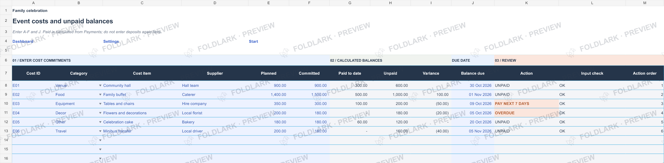Click the 'Bakery' supplier cell
The height and width of the screenshot is (163, 664).
(x=215, y=122)
